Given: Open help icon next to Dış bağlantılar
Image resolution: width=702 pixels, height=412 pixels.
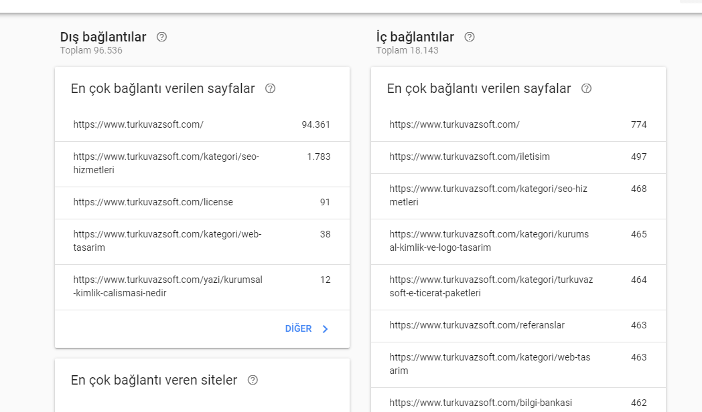Looking at the screenshot, I should pyautogui.click(x=161, y=37).
